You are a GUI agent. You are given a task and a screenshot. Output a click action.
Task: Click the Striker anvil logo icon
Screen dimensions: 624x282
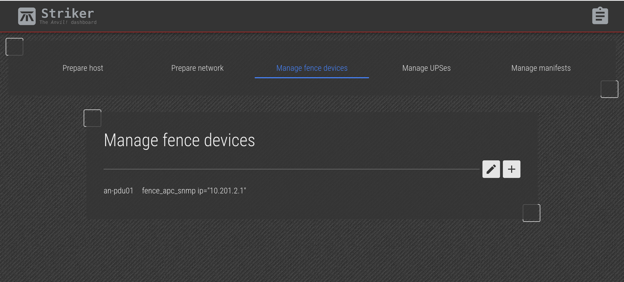tap(27, 16)
